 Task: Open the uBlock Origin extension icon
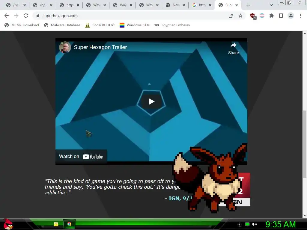coord(253,16)
